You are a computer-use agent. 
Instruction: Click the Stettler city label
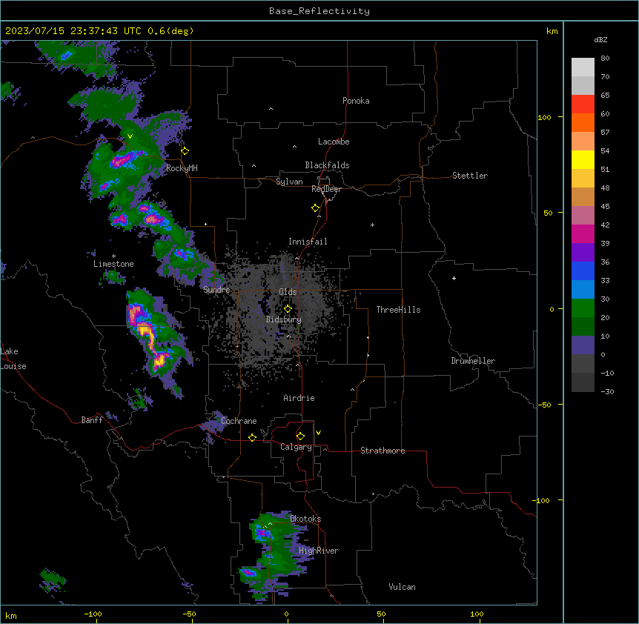point(470,176)
